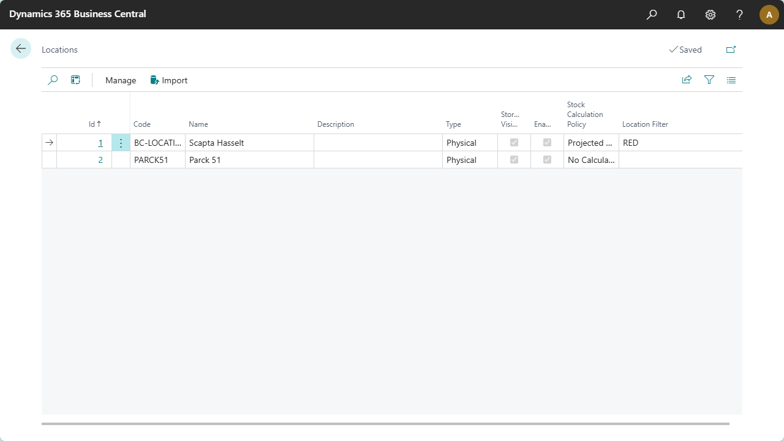Click the Import action
Image resolution: width=784 pixels, height=441 pixels.
pyautogui.click(x=169, y=80)
